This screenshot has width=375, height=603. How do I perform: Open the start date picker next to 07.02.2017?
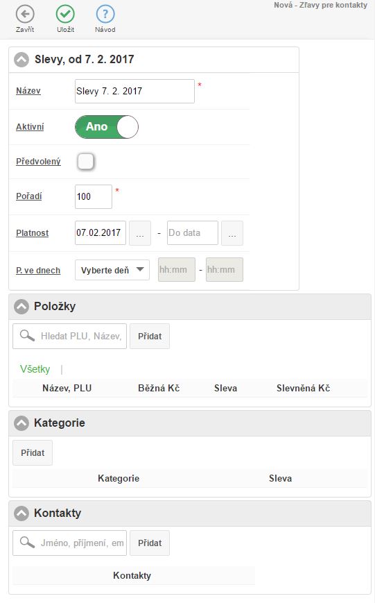pos(140,233)
